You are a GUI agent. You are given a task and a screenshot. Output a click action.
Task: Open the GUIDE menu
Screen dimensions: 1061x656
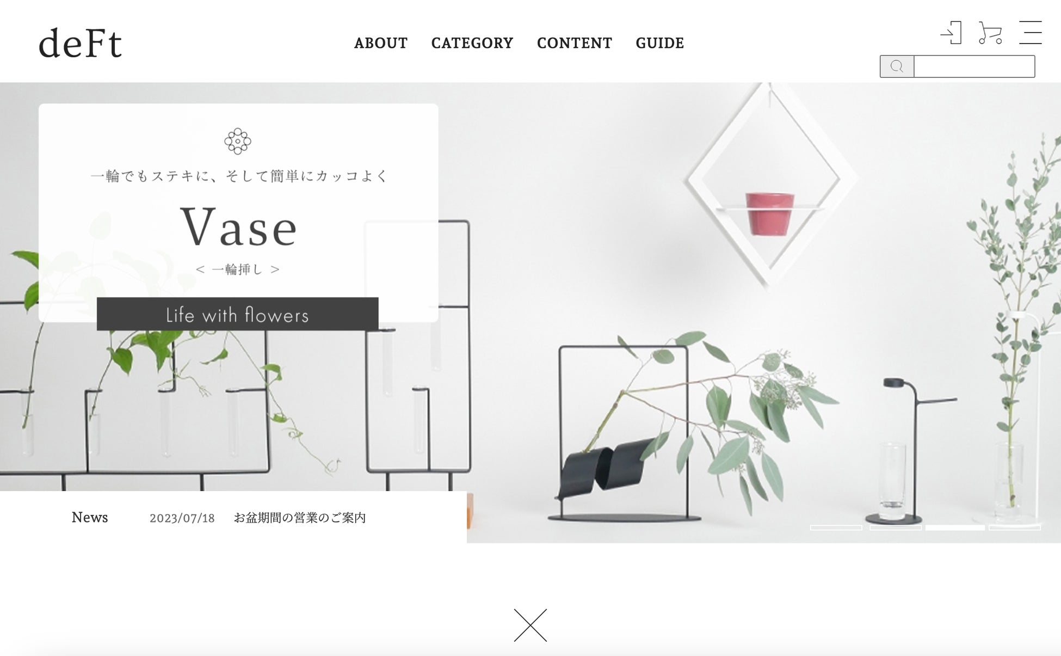[x=660, y=43]
